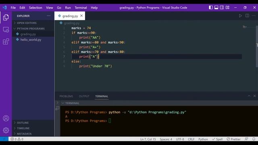258x145 pixels.
Task: Click line number 7 in gutter
Action: pyautogui.click(x=64, y=56)
